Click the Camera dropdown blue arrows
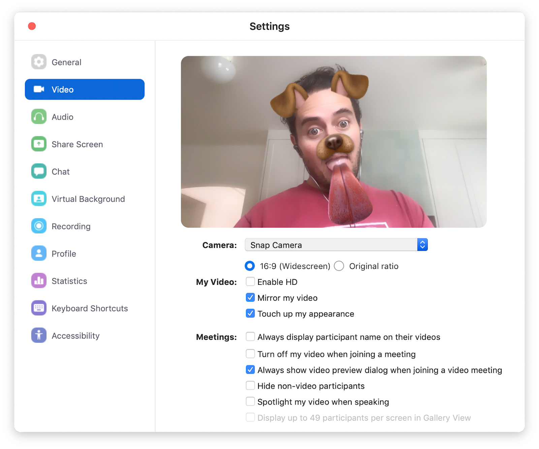 422,245
